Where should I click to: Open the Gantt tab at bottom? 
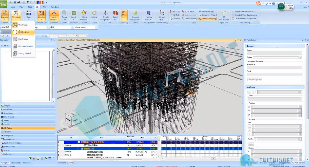click(x=70, y=163)
